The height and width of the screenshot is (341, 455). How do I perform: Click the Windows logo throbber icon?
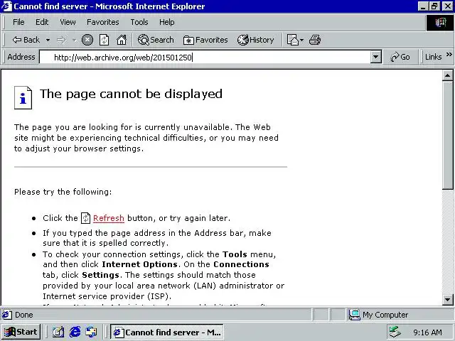pos(440,22)
